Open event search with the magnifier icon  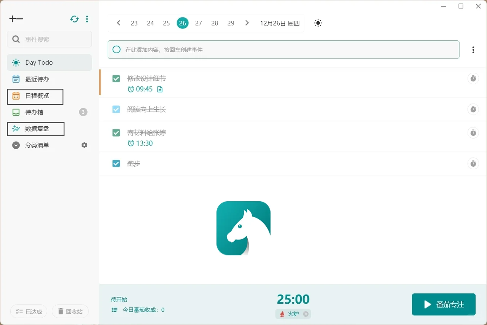tap(16, 39)
